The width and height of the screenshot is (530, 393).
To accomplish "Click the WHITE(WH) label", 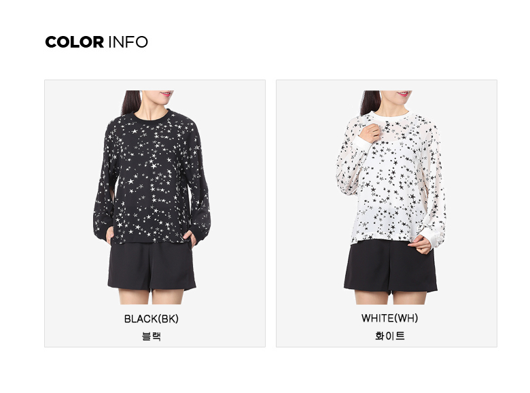I will click(389, 318).
